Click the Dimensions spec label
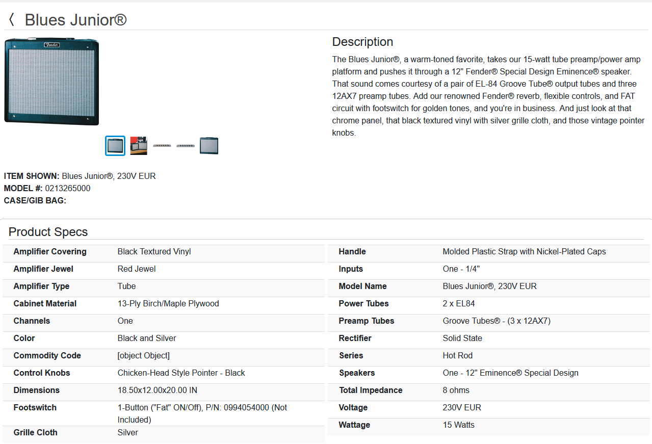The height and width of the screenshot is (444, 652). click(x=37, y=390)
